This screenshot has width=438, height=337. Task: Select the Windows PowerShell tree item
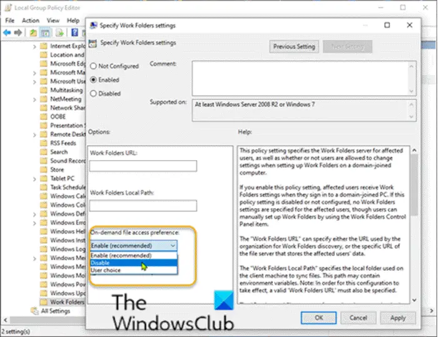coord(68,284)
